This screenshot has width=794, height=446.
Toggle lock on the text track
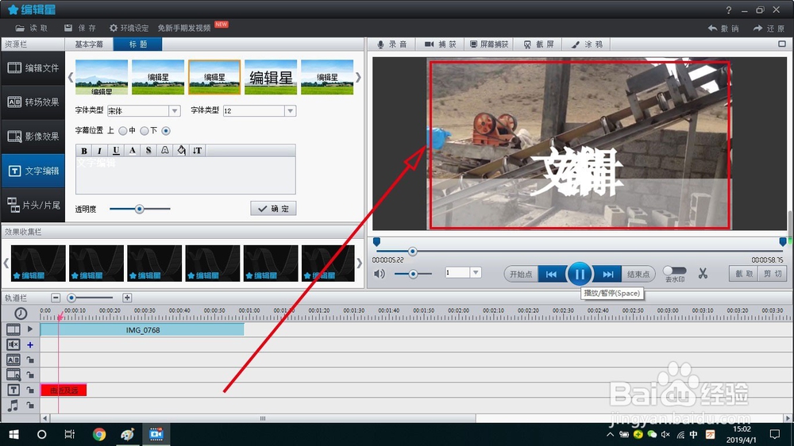(x=30, y=390)
